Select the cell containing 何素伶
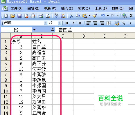The image size is (135, 115). tap(42, 69)
